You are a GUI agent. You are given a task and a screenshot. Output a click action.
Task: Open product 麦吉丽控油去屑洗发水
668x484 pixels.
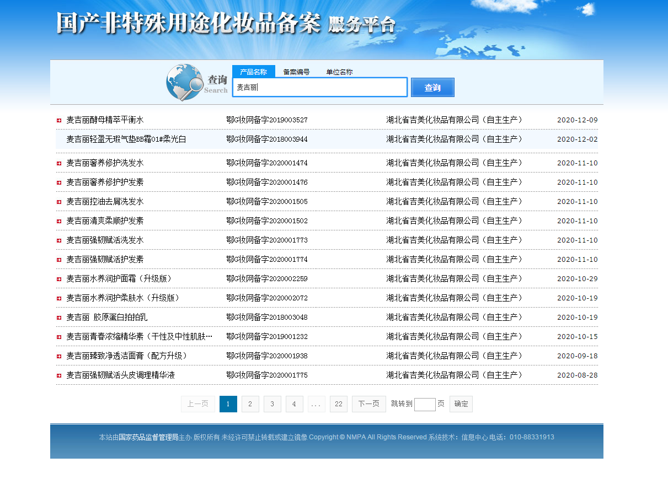[x=105, y=201]
